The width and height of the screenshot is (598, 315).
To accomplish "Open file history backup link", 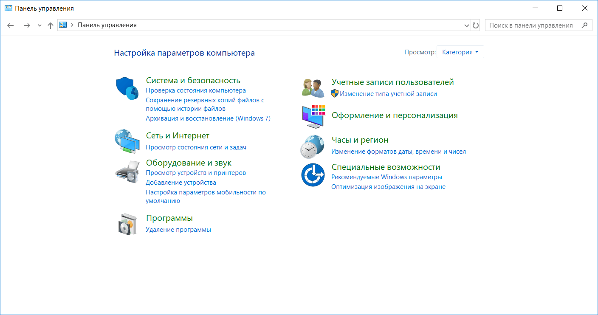I will pyautogui.click(x=205, y=104).
